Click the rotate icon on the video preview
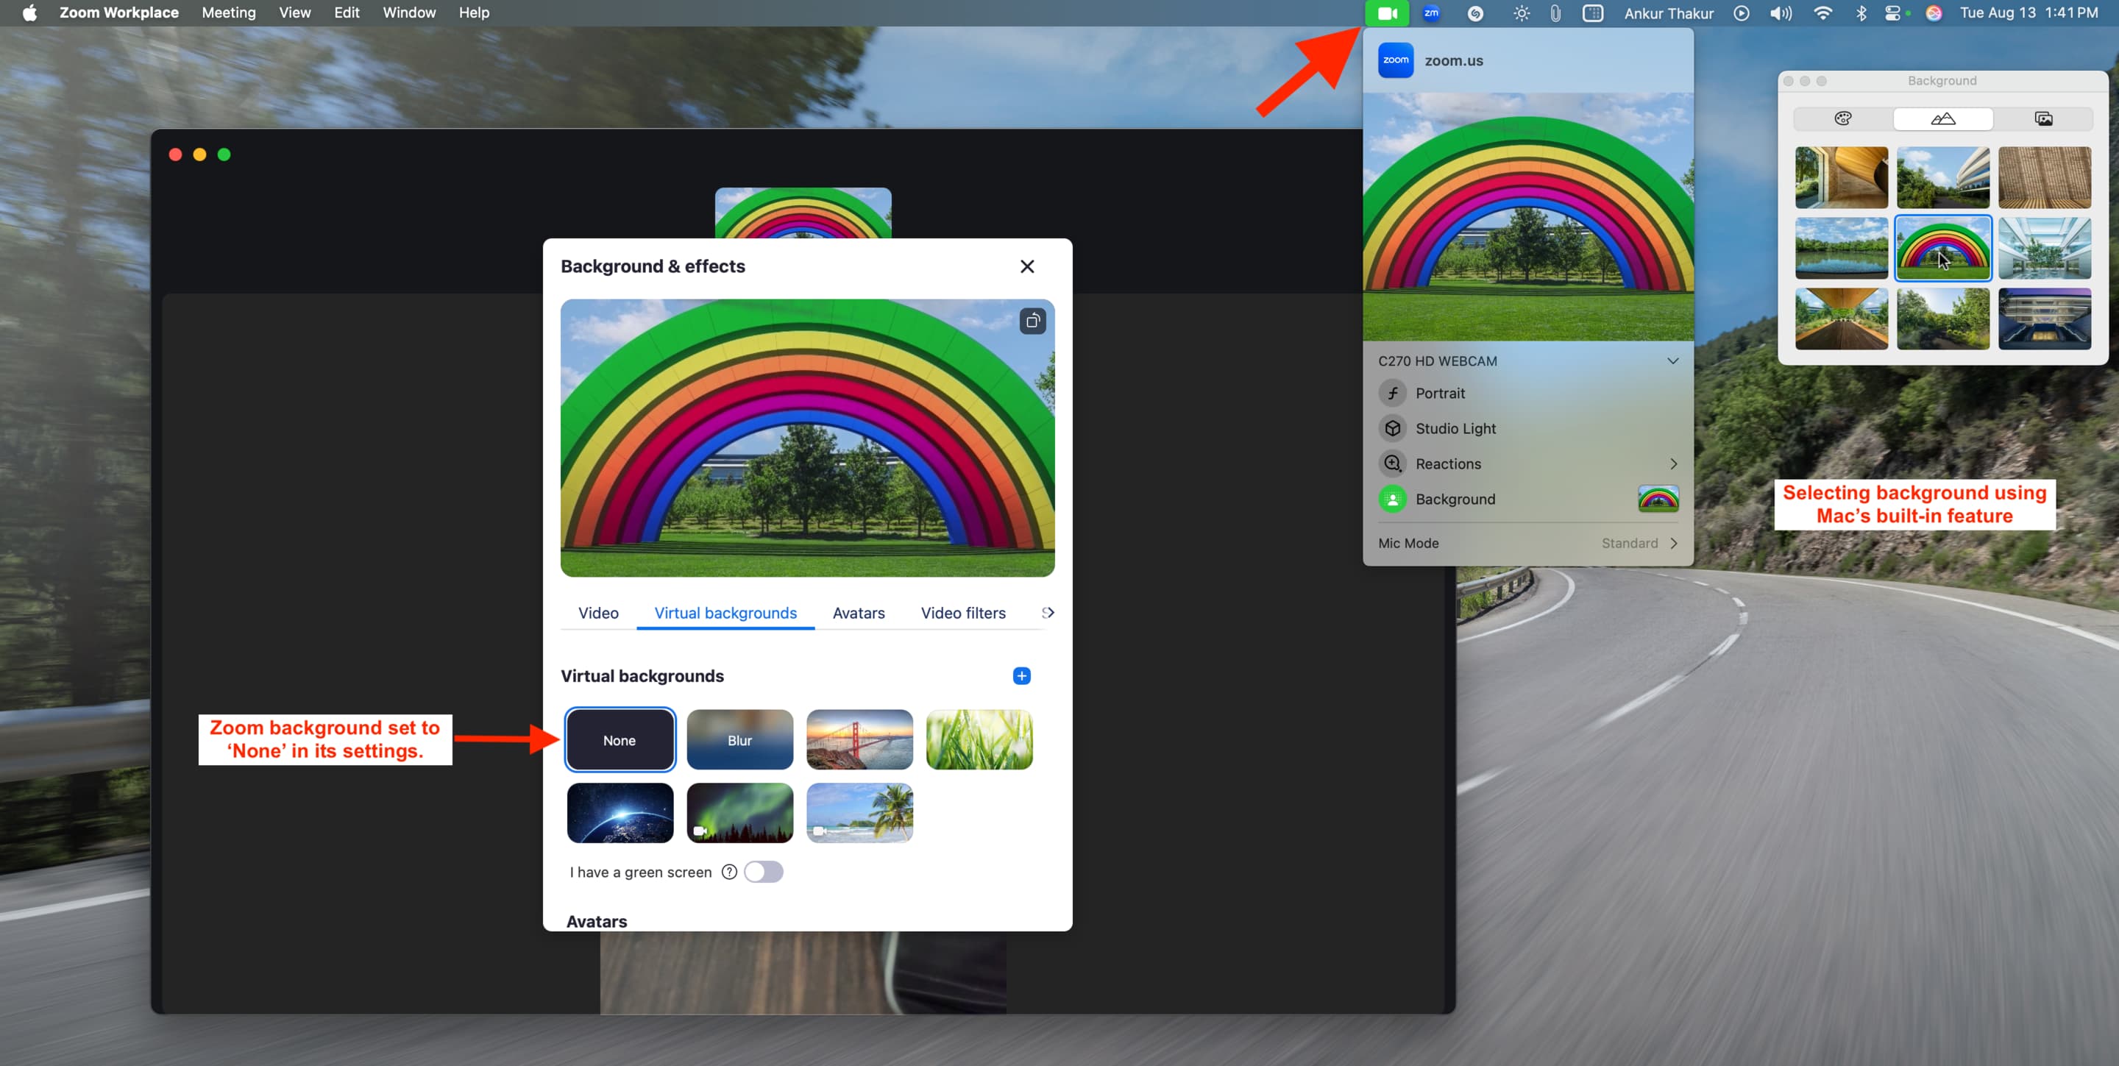This screenshot has height=1066, width=2119. coord(1032,321)
